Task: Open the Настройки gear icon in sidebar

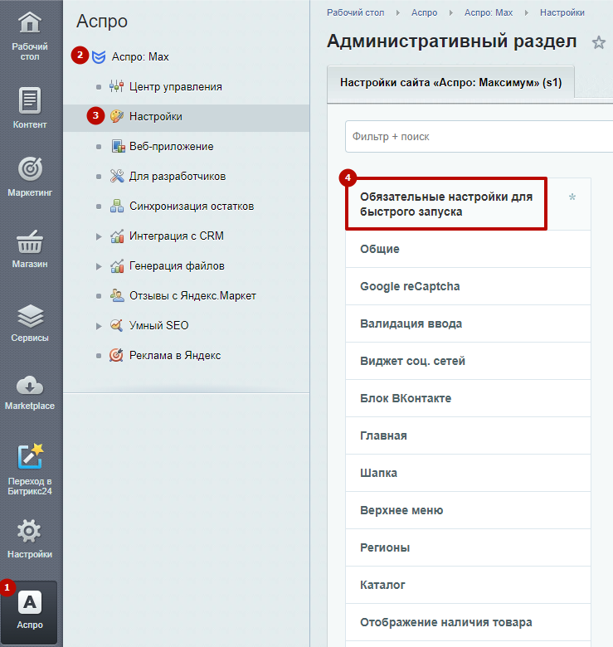Action: click(30, 531)
